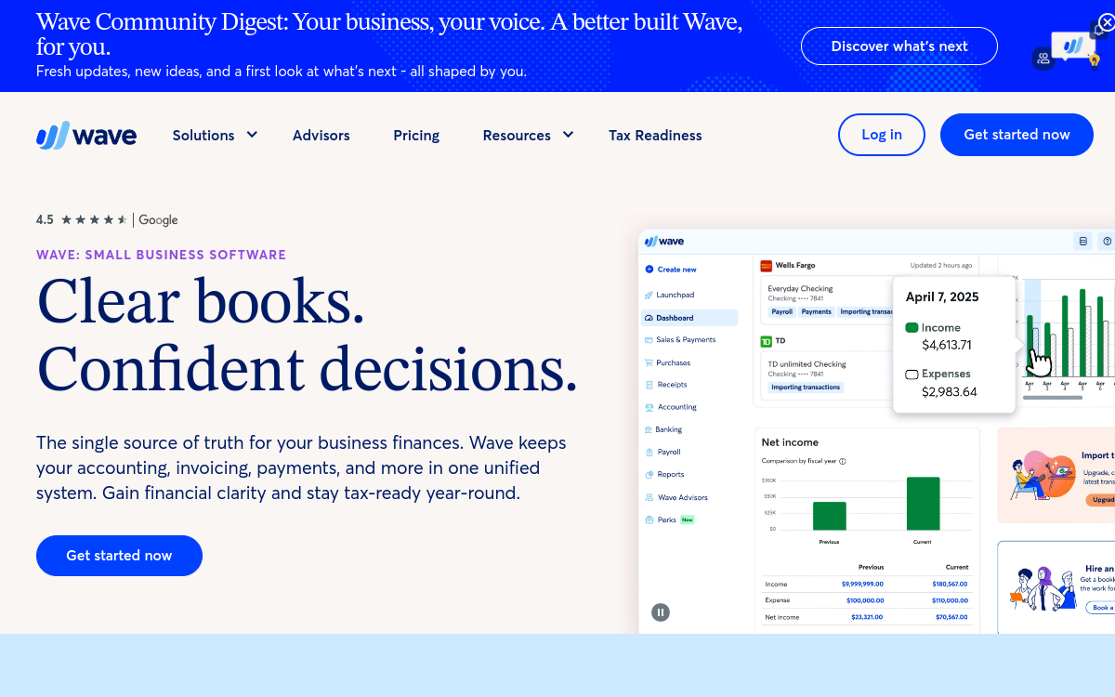Click the $23,321.00 previous net income value

(867, 617)
